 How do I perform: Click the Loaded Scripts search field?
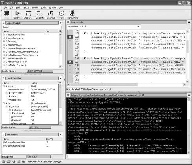pyautogui.click(x=36, y=27)
